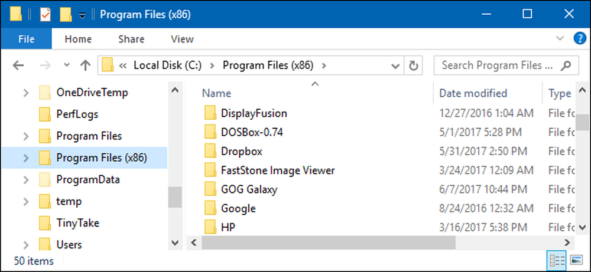The width and height of the screenshot is (591, 272).
Task: Click the horizontal scroll left arrow
Action: pos(194,242)
